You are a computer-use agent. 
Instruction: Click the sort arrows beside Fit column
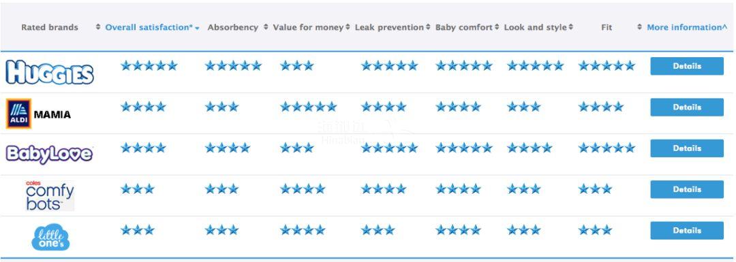[639, 27]
